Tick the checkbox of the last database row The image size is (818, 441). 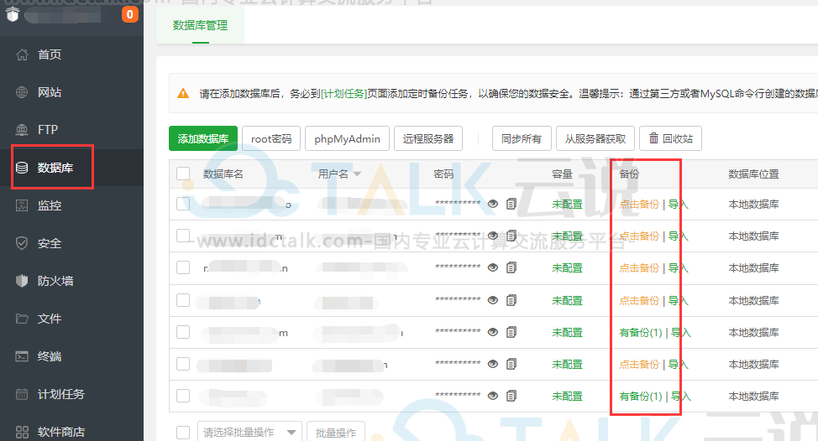click(x=183, y=396)
